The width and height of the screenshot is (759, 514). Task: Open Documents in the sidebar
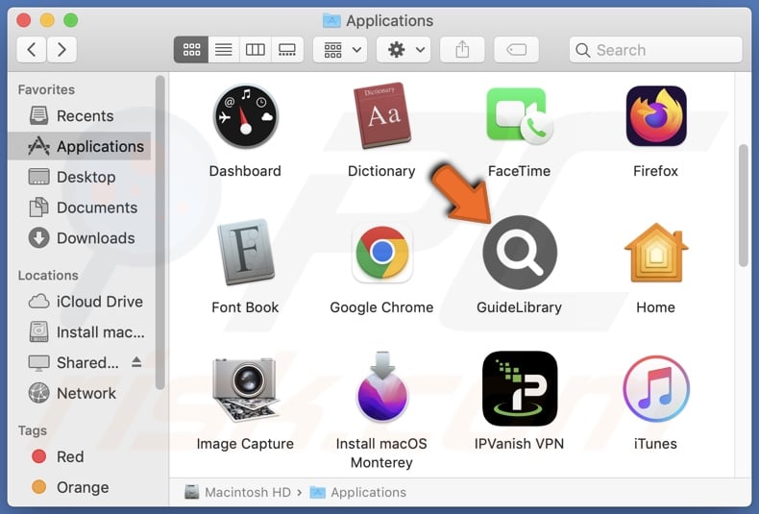[x=80, y=208]
